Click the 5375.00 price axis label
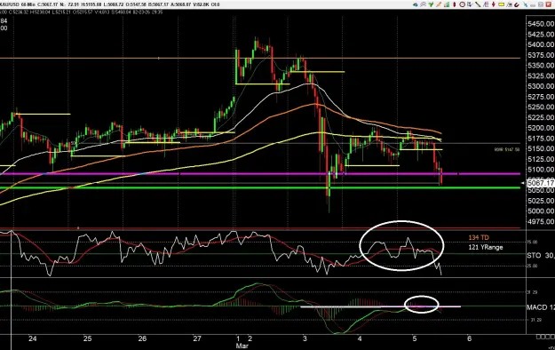The width and height of the screenshot is (555, 350). (541, 55)
